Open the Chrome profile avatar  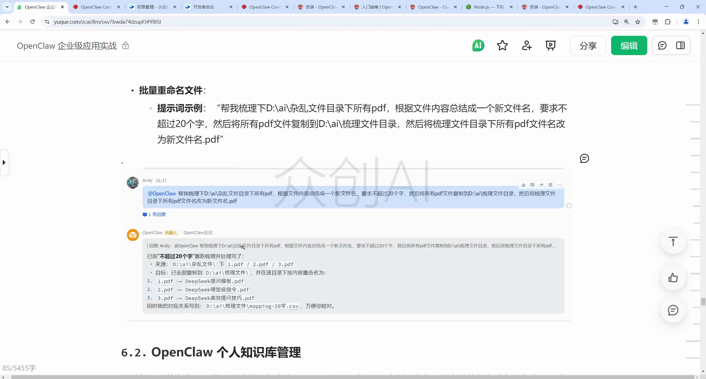[686, 22]
